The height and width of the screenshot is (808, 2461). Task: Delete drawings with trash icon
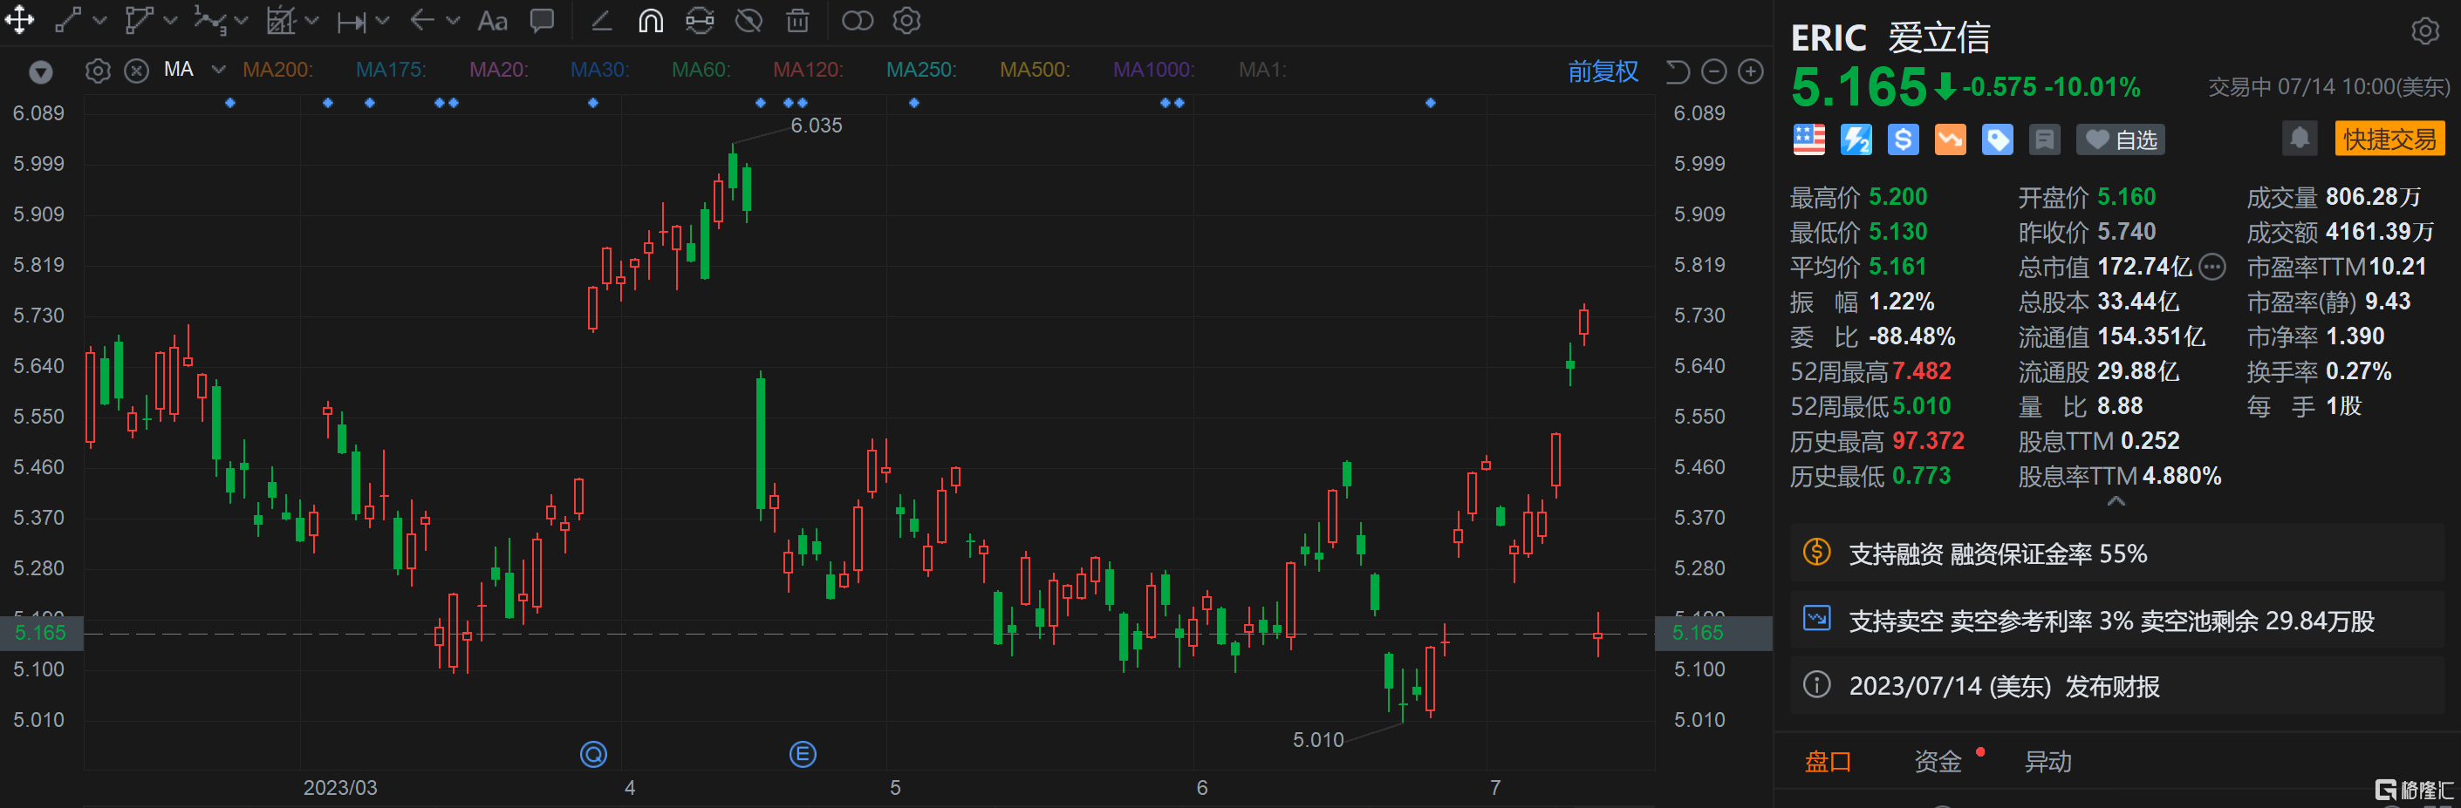(x=797, y=20)
